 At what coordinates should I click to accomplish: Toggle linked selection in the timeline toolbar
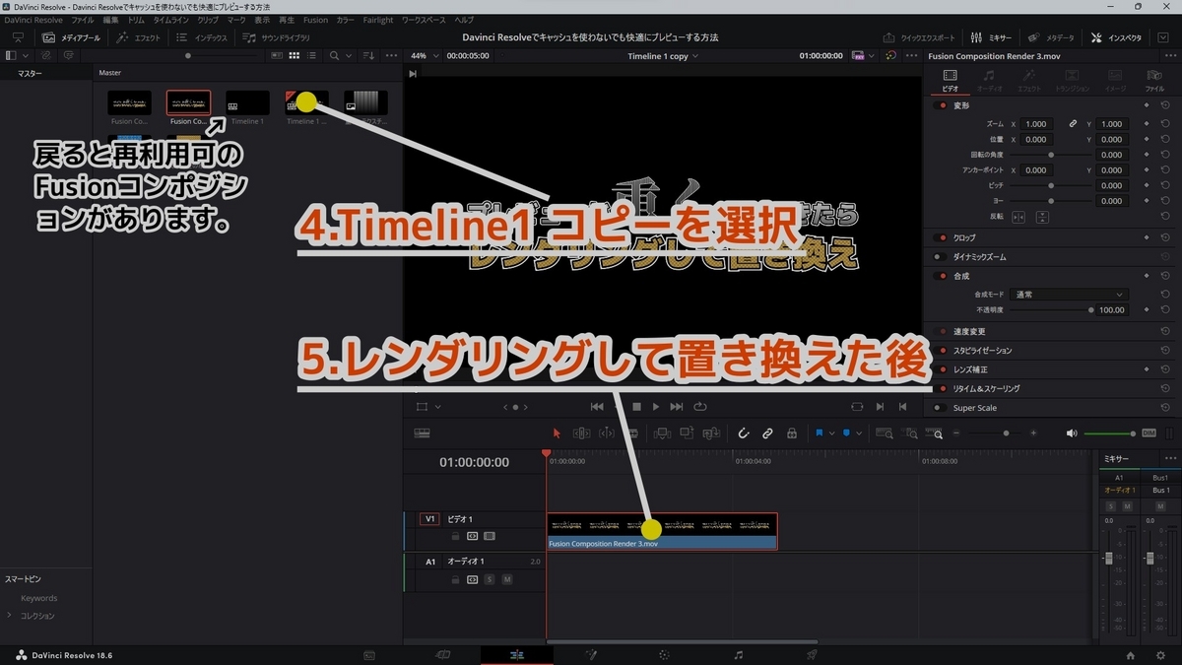[767, 432]
